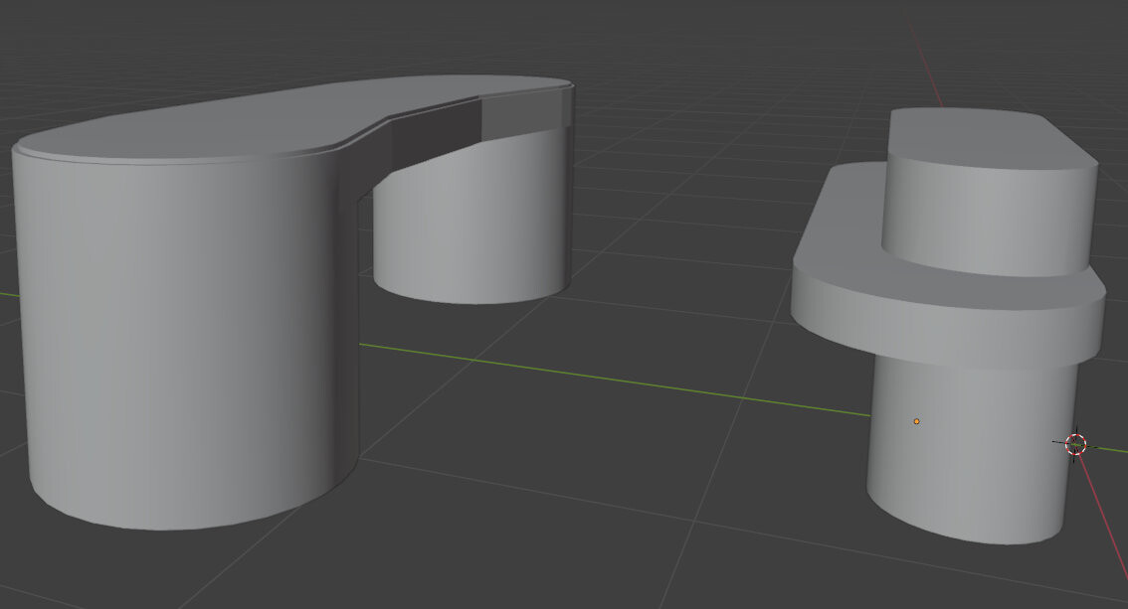Click the orange object origin dot
Image resolution: width=1128 pixels, height=609 pixels.
916,421
